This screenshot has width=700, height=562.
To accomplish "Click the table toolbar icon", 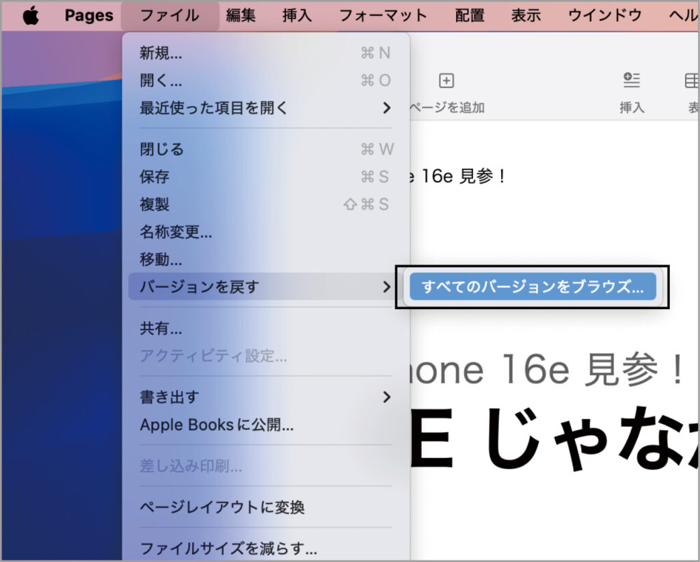I will pos(692,81).
